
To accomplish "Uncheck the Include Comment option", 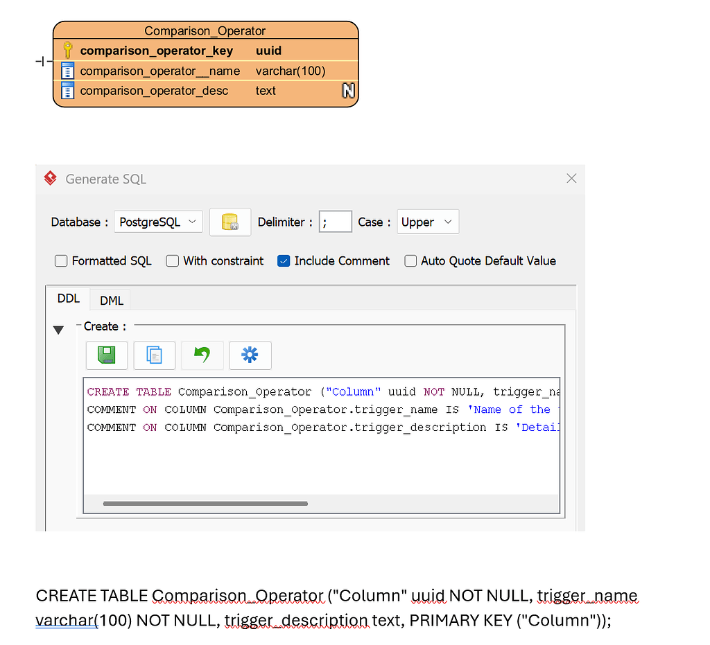I will point(284,261).
